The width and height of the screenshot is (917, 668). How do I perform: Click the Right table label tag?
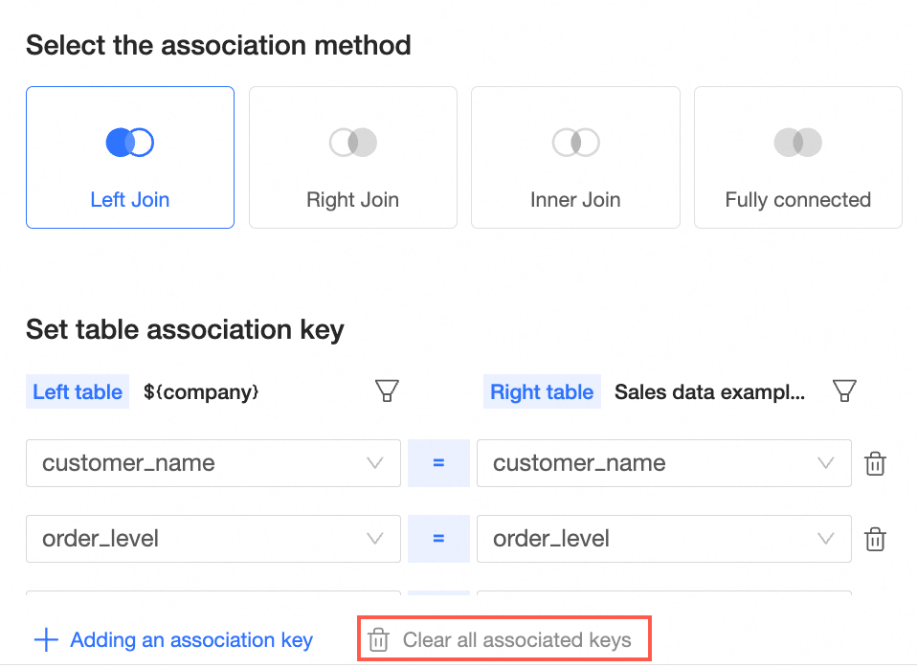click(x=542, y=391)
